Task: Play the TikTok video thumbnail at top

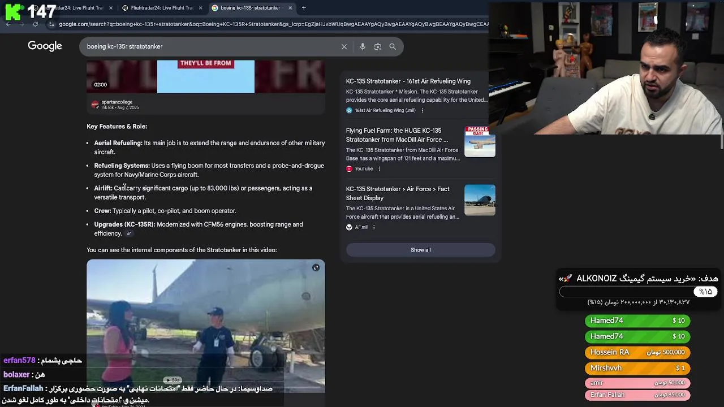Action: coord(206,76)
